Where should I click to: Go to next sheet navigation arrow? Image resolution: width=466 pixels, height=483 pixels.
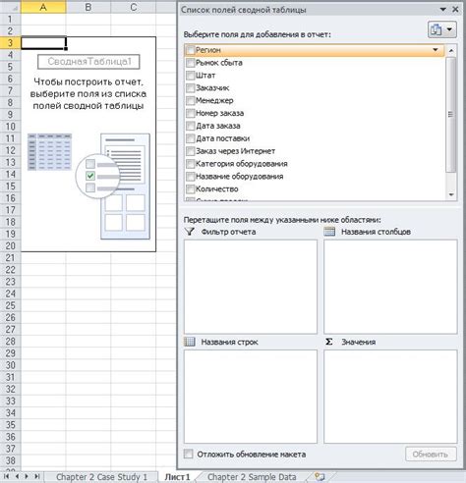(27, 476)
